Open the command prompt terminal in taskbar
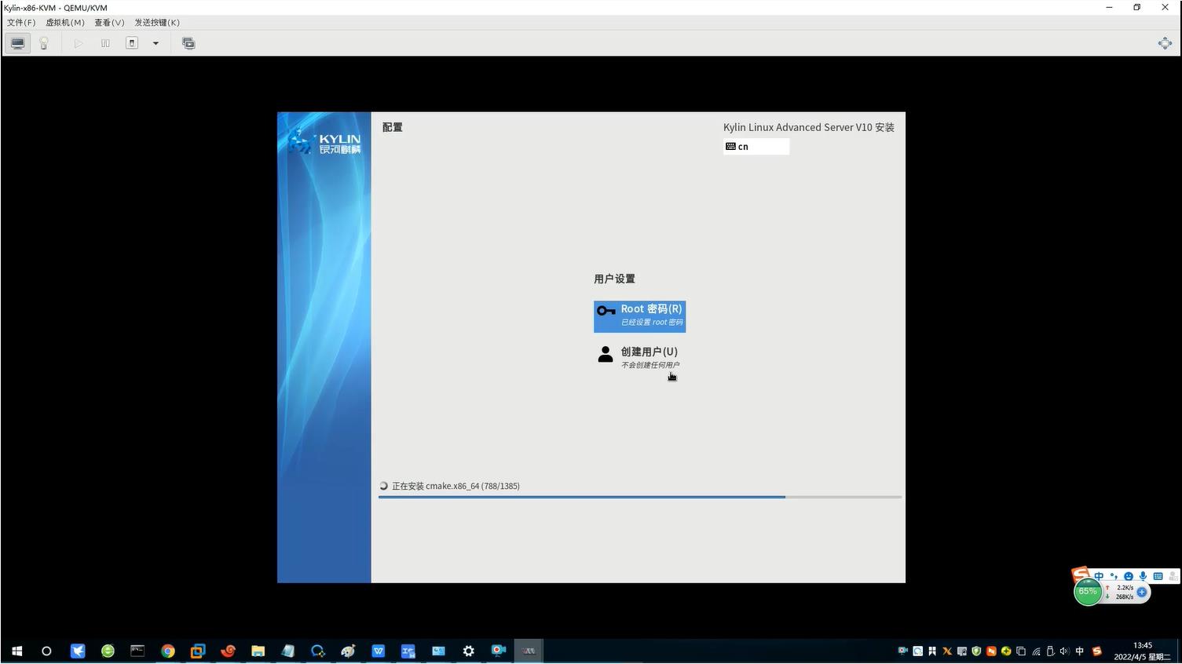Image resolution: width=1182 pixels, height=664 pixels. point(137,651)
